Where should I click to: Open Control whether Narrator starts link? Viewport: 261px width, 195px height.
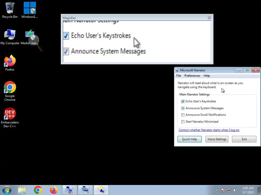[x=209, y=130]
